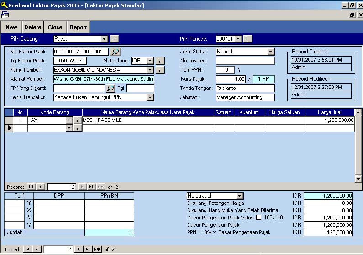363x255 pixels.
Task: Go to first item record in subform navigator
Action: 31,187
